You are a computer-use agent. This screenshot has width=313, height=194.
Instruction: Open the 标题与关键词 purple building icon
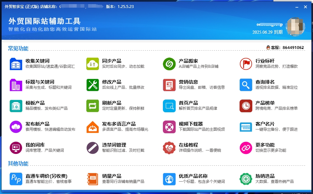(x=16, y=85)
